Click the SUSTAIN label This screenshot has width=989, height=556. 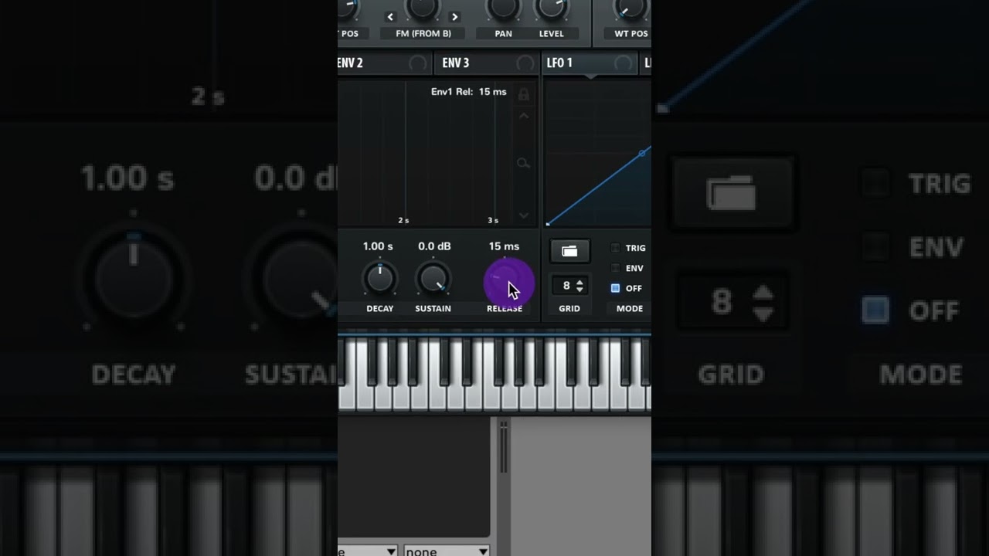pos(433,308)
